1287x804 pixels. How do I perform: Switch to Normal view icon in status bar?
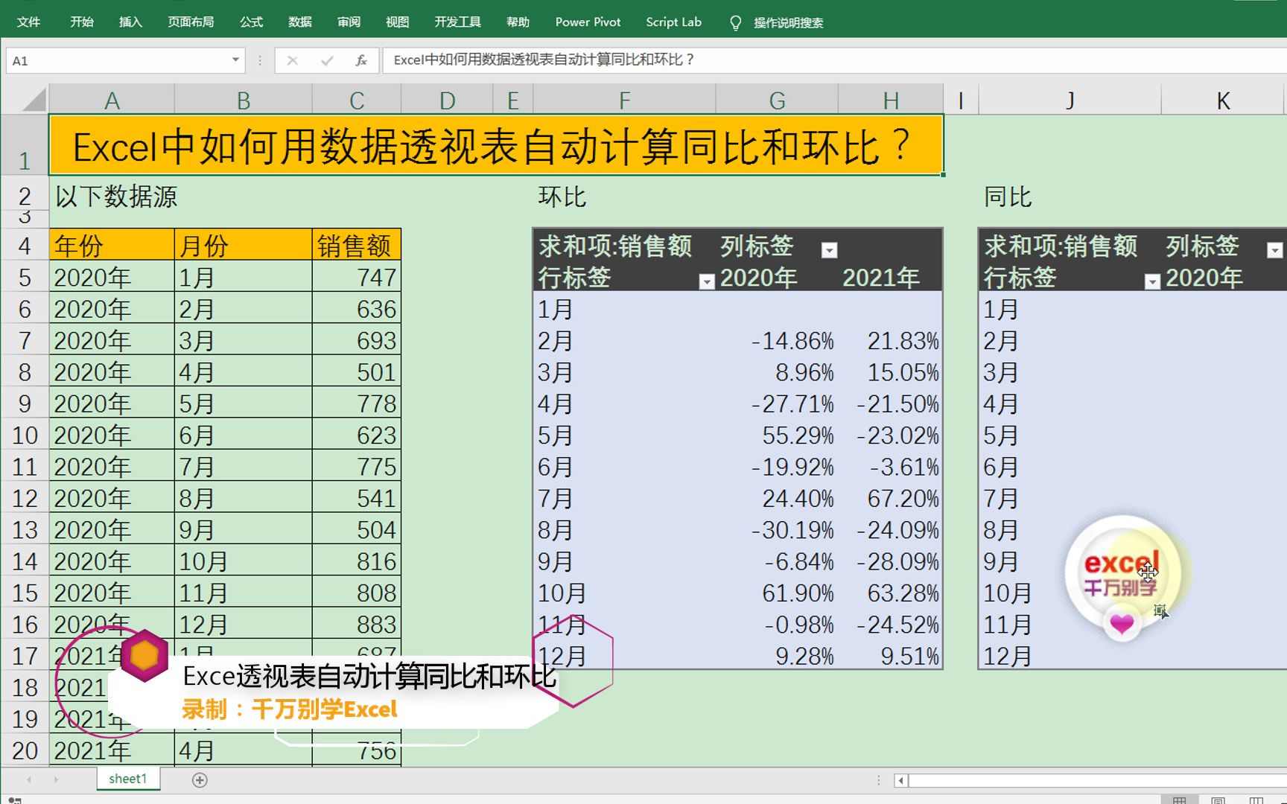tap(1180, 800)
